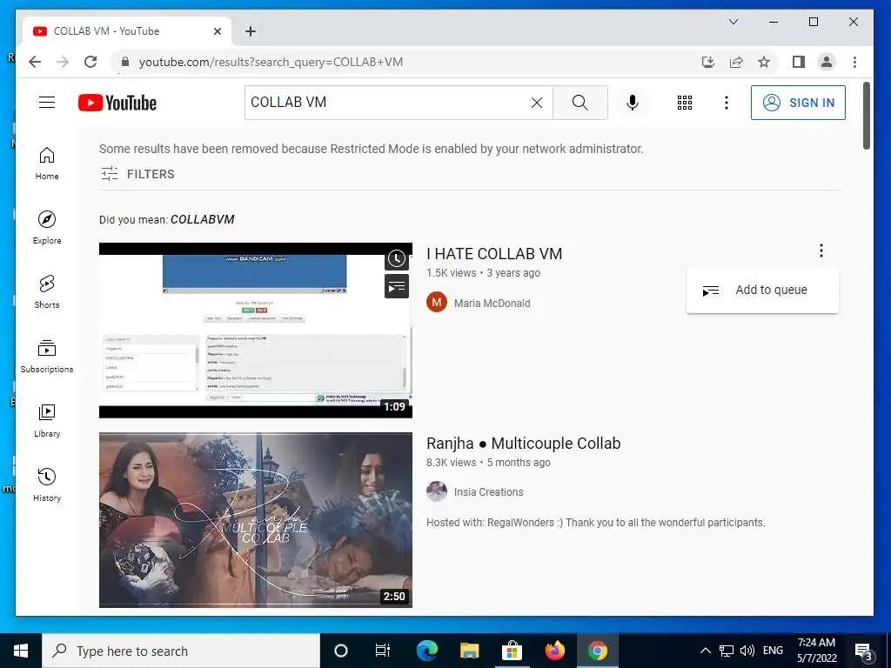The width and height of the screenshot is (891, 668).
Task: Go back with the browser back arrow
Action: pos(35,62)
